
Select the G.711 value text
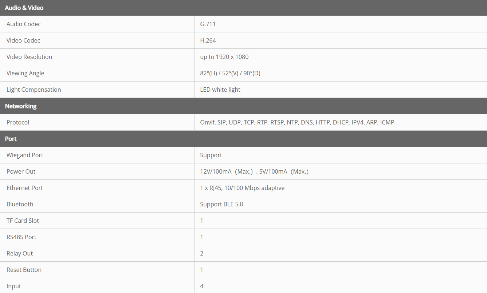[x=208, y=24]
